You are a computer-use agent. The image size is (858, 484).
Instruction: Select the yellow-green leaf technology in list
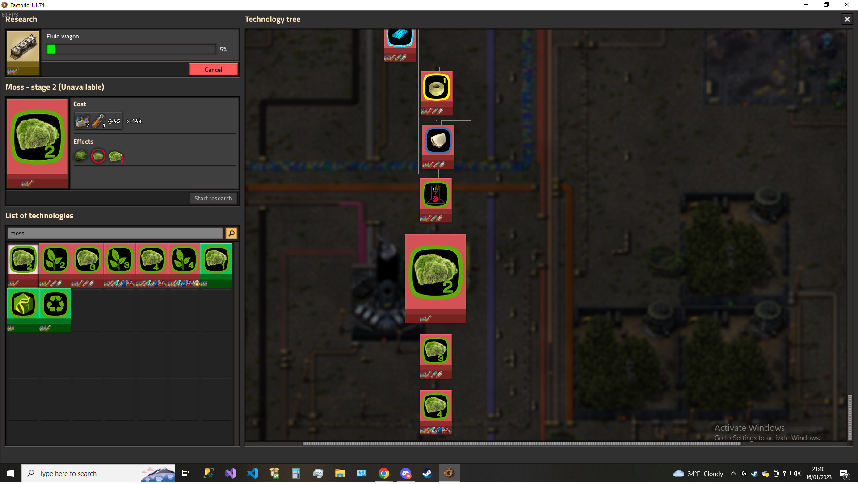23,310
